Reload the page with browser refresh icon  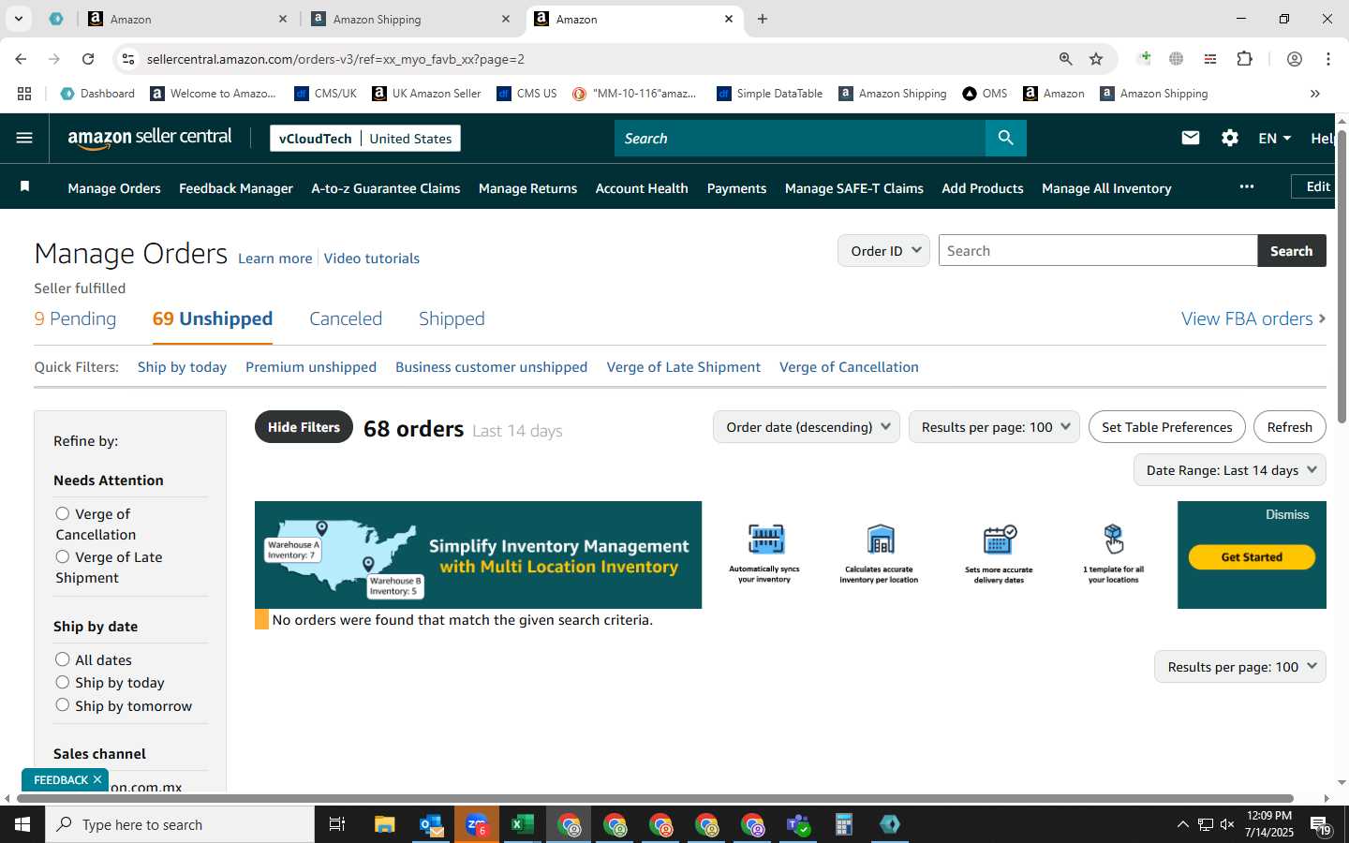(x=88, y=59)
